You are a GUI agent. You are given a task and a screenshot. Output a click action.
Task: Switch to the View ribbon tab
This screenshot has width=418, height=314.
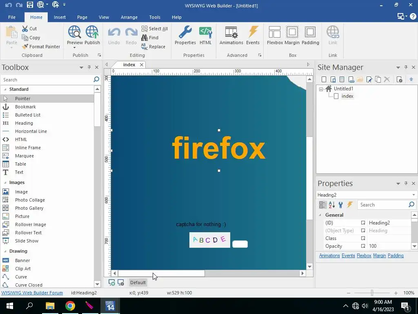pos(104,17)
